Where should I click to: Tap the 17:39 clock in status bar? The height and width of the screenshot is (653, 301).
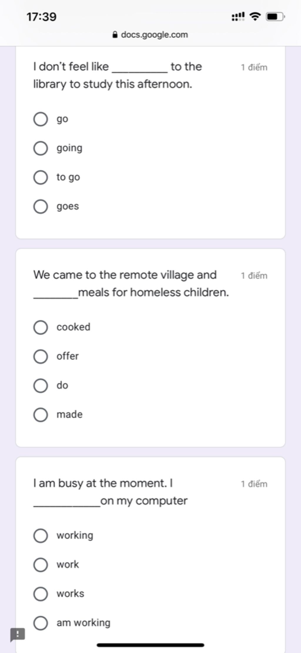41,17
